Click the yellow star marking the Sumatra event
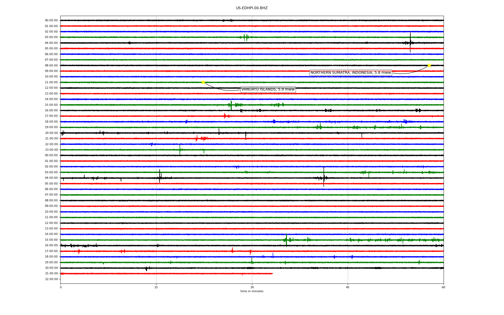The height and width of the screenshot is (315, 504). pyautogui.click(x=429, y=65)
